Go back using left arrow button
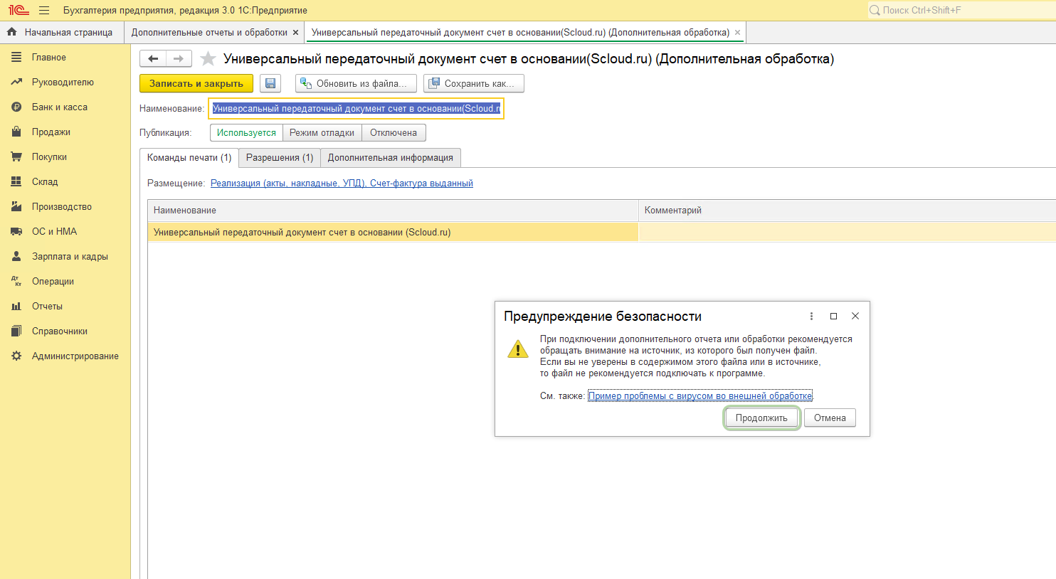The width and height of the screenshot is (1056, 579). tap(153, 59)
